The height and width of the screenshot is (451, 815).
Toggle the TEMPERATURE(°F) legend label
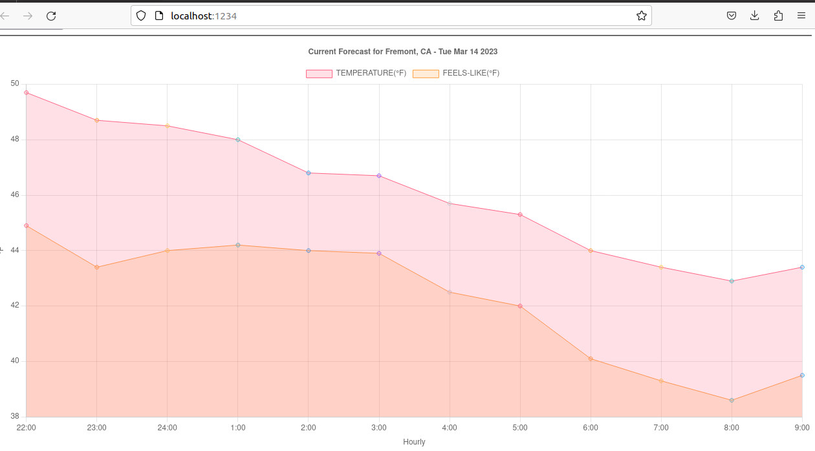[371, 73]
